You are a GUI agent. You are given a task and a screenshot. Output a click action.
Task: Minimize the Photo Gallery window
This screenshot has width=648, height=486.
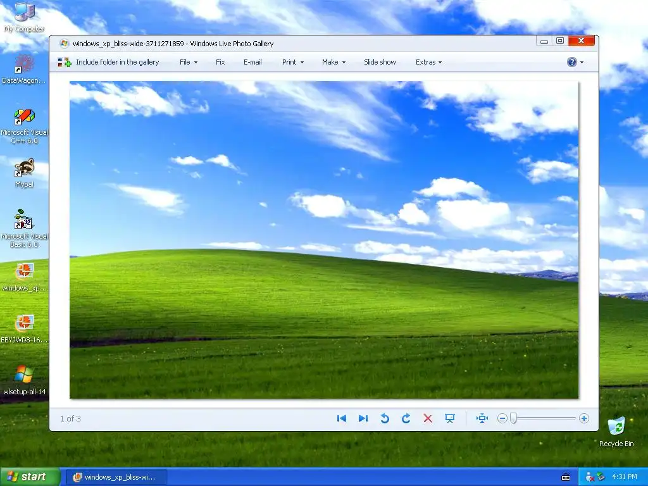point(544,41)
